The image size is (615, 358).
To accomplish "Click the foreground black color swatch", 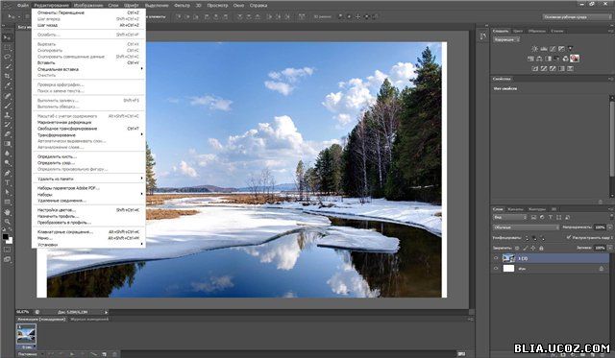I will point(6,236).
